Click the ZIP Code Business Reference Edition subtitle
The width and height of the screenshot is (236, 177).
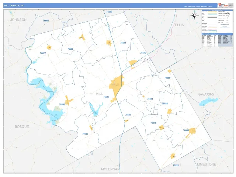pos(198,7)
